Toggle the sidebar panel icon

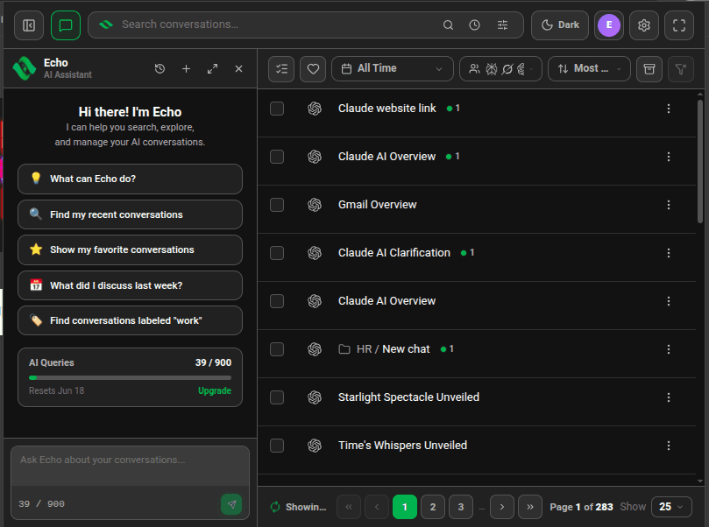(29, 25)
